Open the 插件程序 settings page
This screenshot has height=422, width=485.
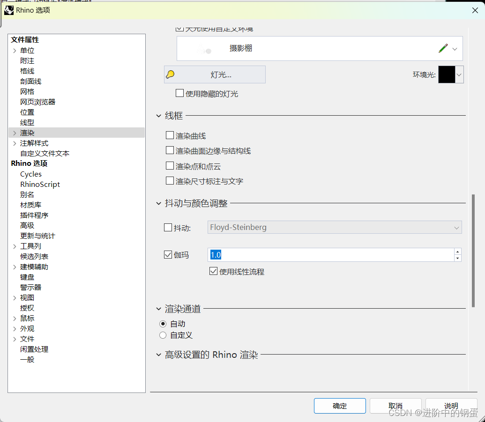34,215
